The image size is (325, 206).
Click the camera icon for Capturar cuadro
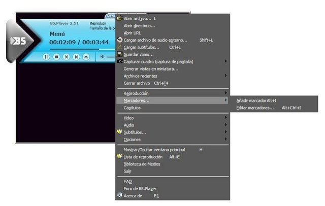120,61
